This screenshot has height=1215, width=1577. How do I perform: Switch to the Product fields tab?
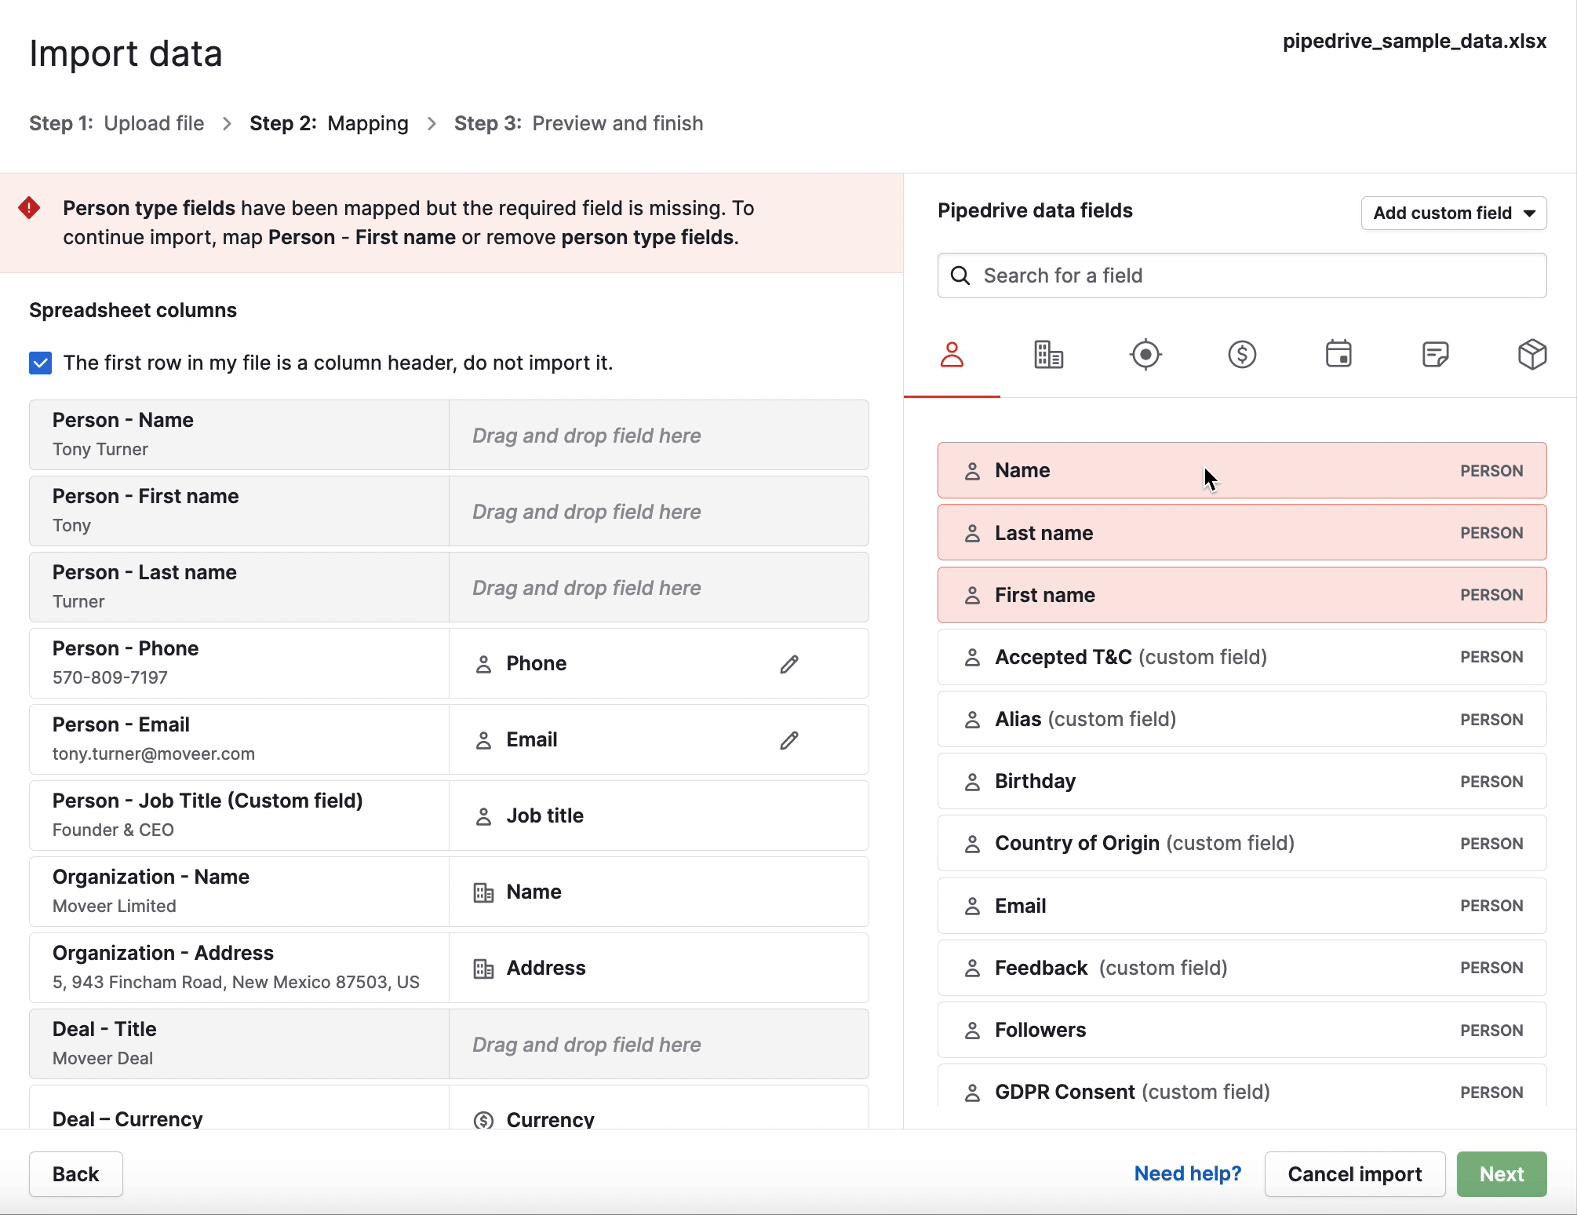pos(1531,355)
